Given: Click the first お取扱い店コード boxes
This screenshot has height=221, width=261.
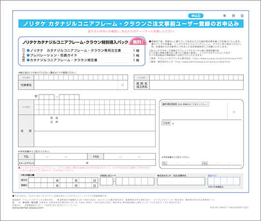Looking at the screenshot, I should point(106,181).
